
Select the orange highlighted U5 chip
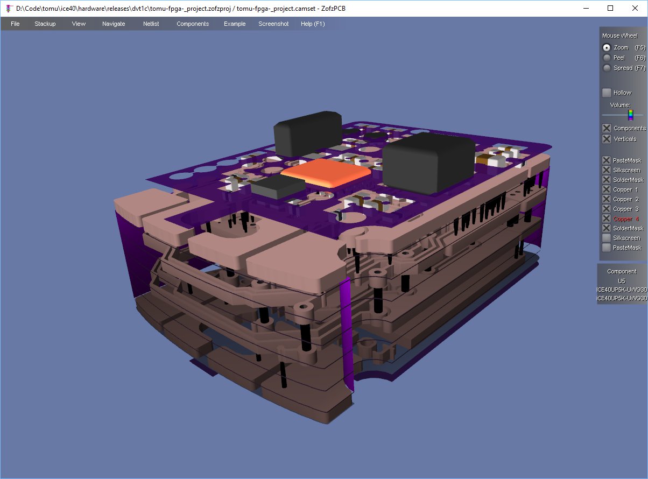[327, 172]
